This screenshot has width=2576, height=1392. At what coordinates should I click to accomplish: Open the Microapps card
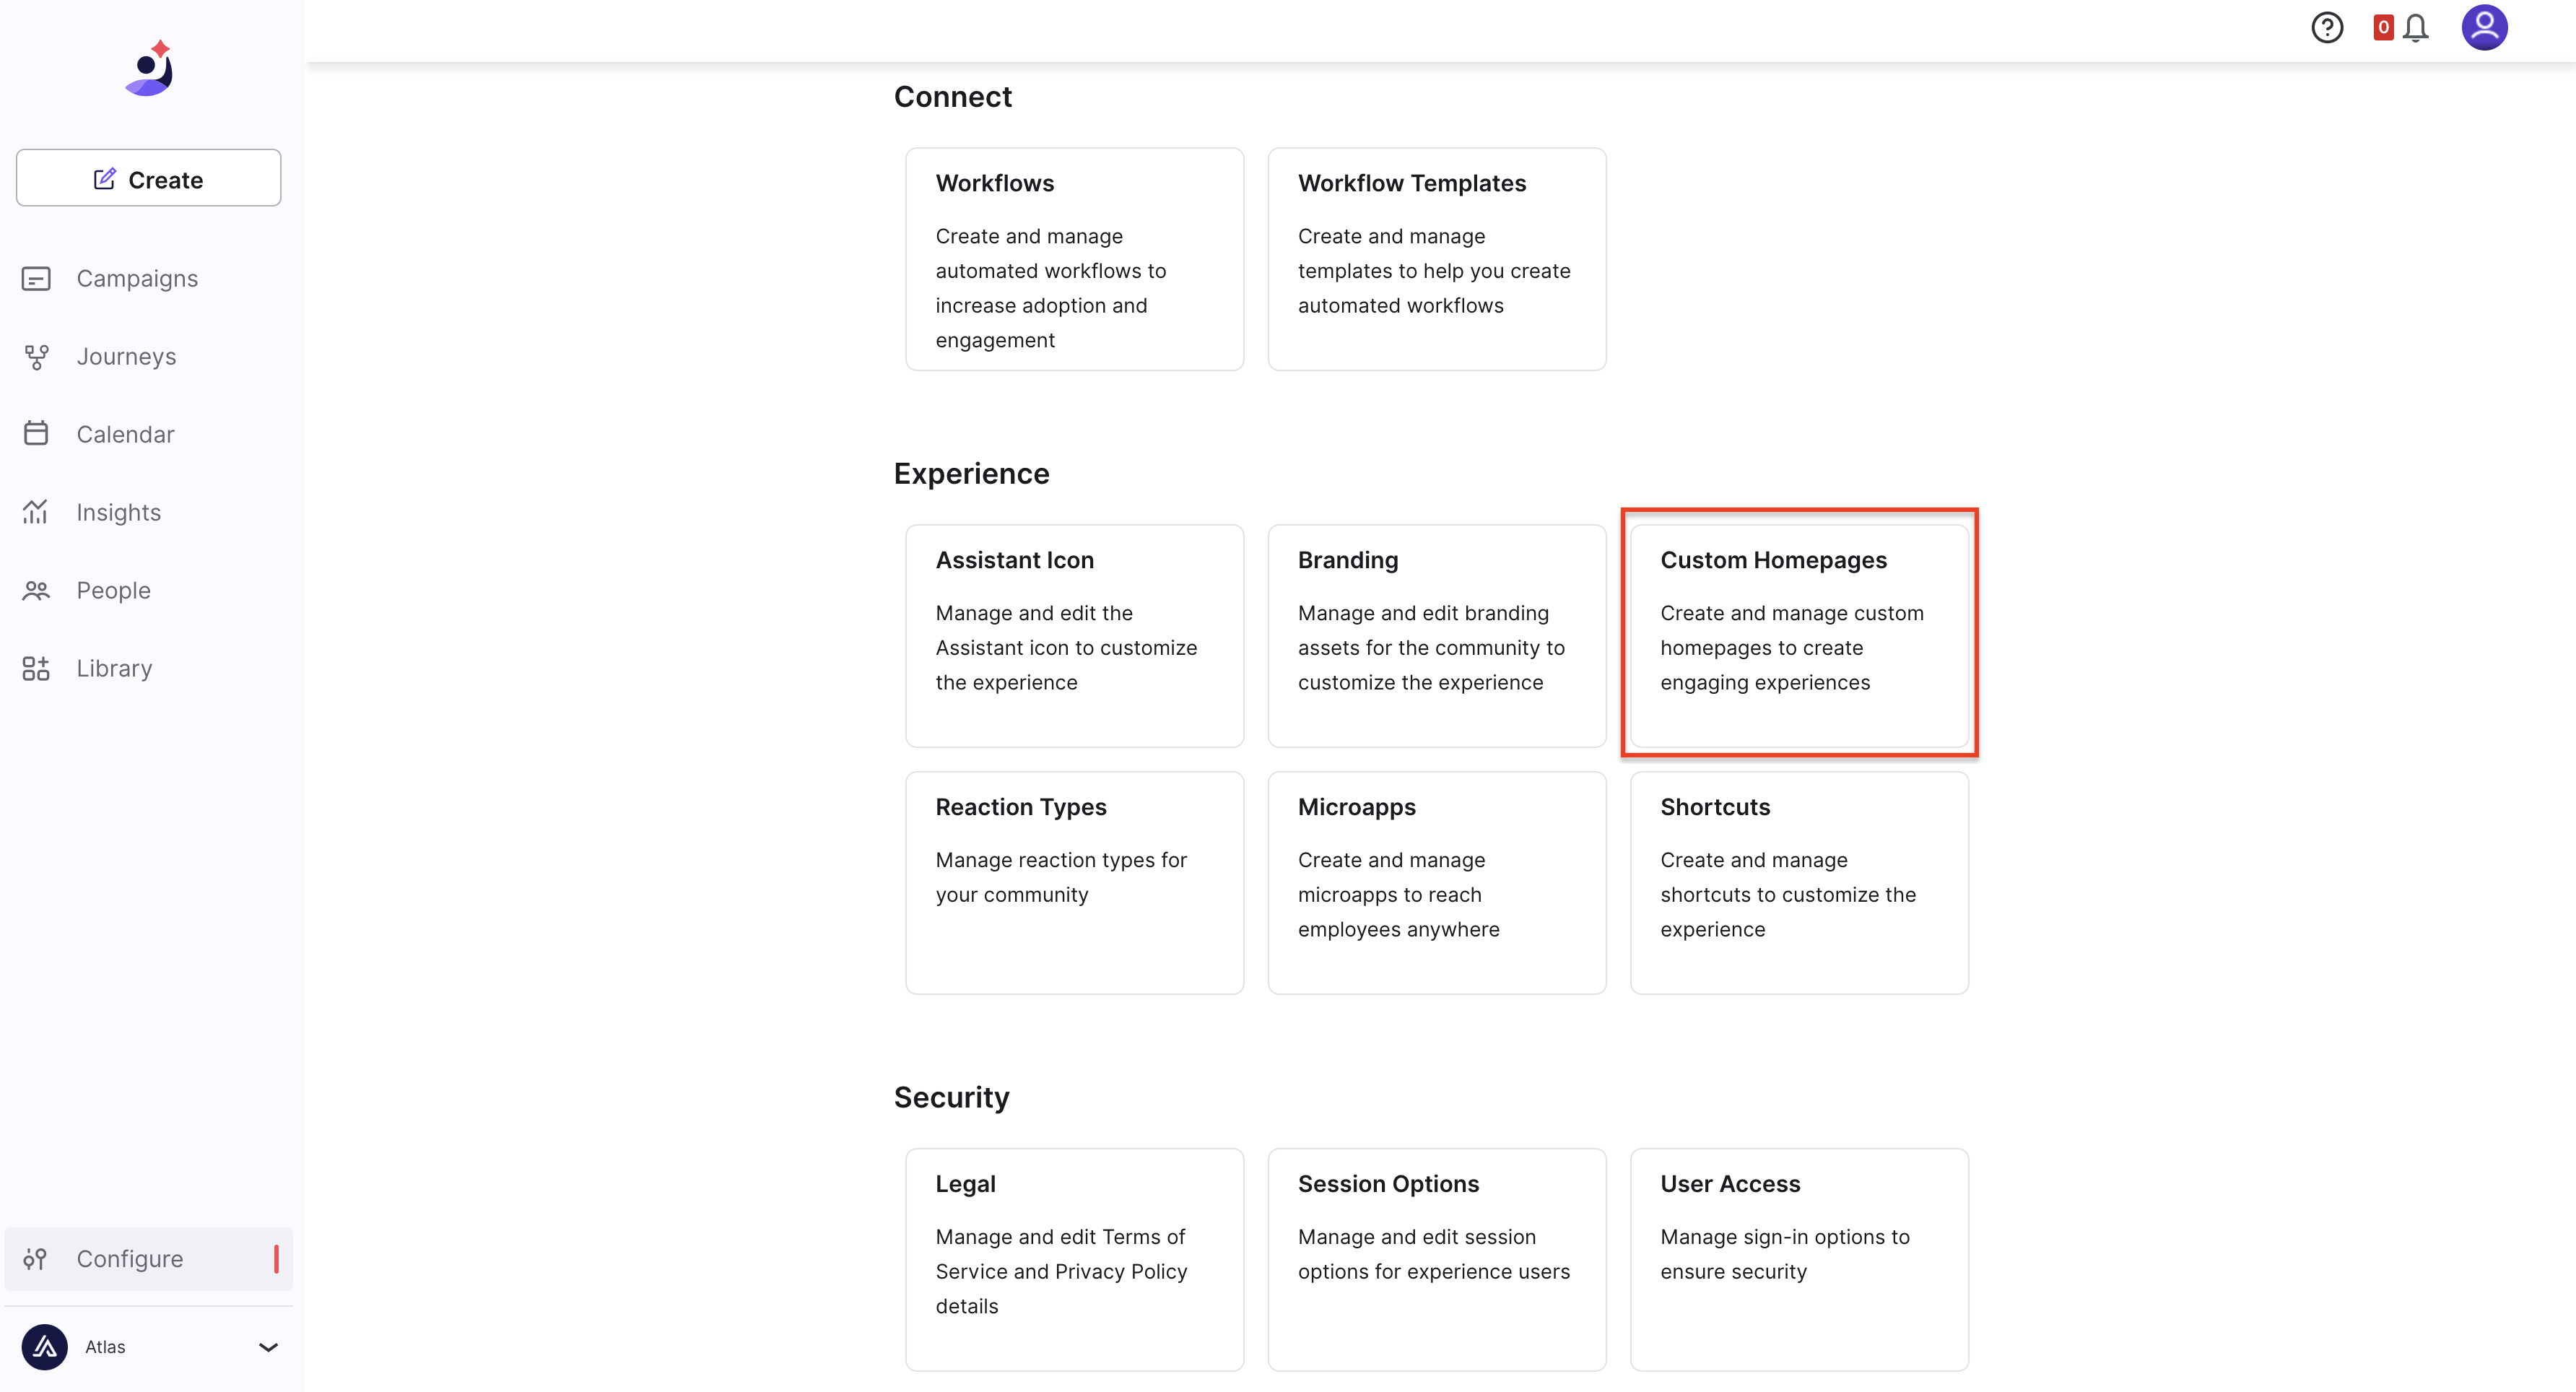point(1436,882)
